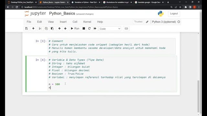Open browser zoom magnifier icon
The height and width of the screenshot is (116, 207).
pos(171,7)
